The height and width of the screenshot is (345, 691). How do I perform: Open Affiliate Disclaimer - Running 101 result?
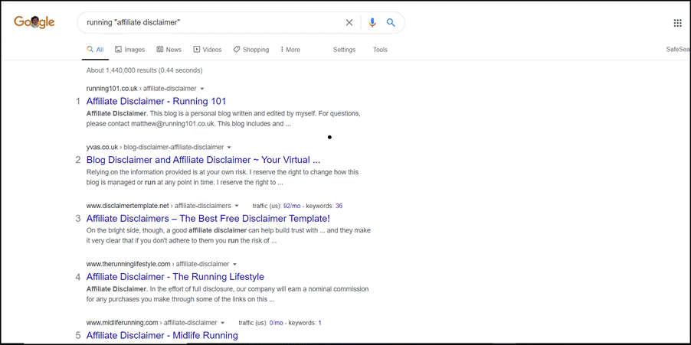click(x=156, y=101)
